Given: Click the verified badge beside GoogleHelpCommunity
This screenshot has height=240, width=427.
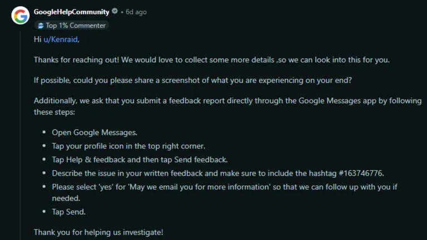Looking at the screenshot, I should (x=115, y=11).
